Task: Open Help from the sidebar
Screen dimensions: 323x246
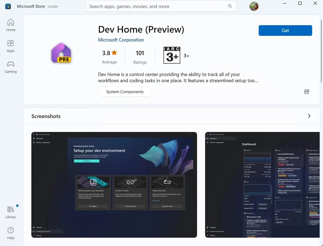Action: pyautogui.click(x=11, y=233)
